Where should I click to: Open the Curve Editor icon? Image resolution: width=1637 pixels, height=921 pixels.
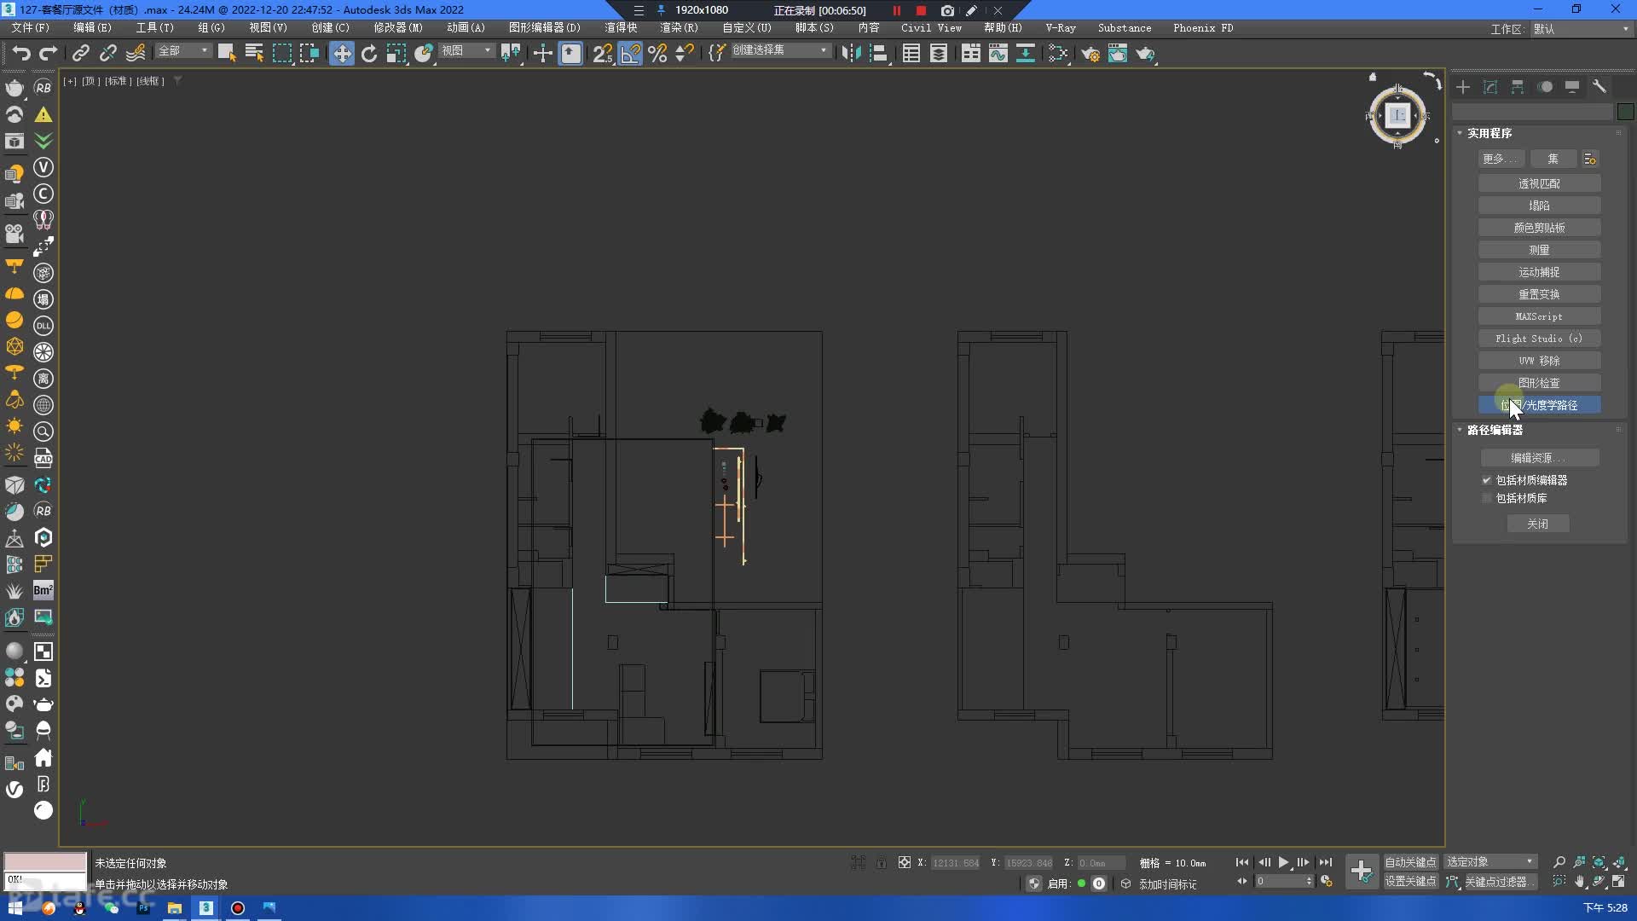coord(998,54)
